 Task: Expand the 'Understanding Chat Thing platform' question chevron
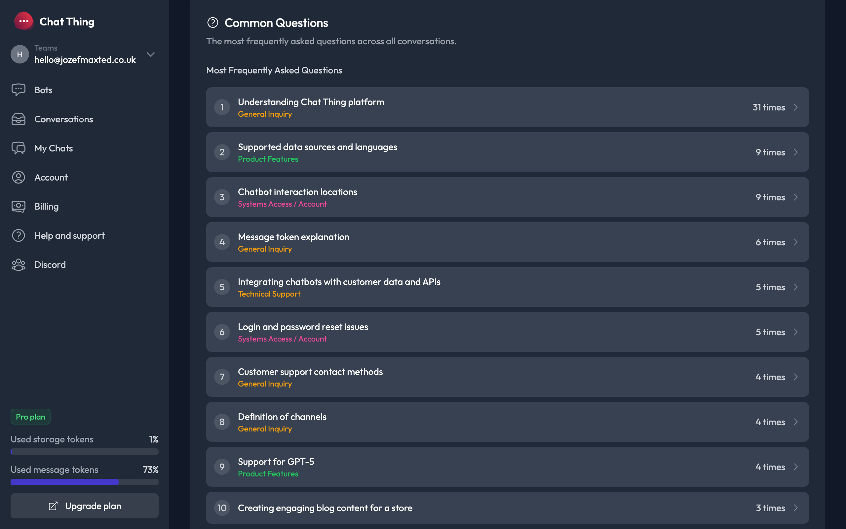click(x=796, y=107)
